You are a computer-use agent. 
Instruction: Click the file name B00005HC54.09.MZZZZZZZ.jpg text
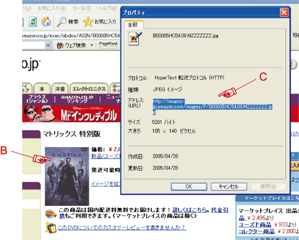coord(185,36)
